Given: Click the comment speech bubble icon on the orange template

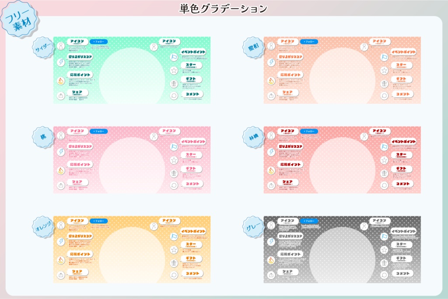Looking at the screenshot, I should tap(173, 274).
